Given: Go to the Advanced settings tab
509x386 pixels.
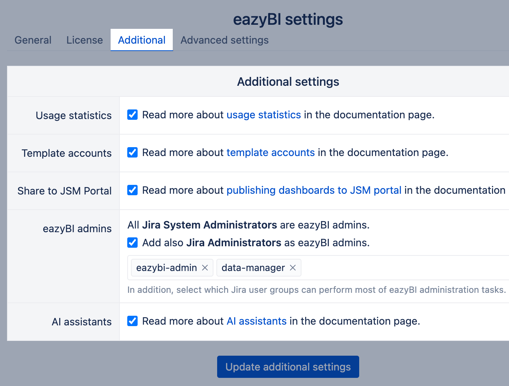Looking at the screenshot, I should pos(225,40).
